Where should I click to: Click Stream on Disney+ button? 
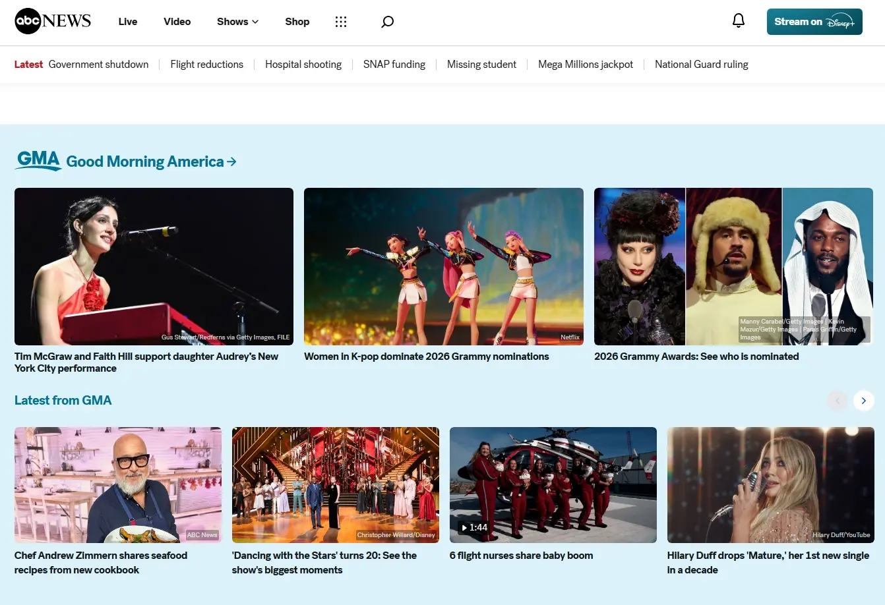point(814,22)
